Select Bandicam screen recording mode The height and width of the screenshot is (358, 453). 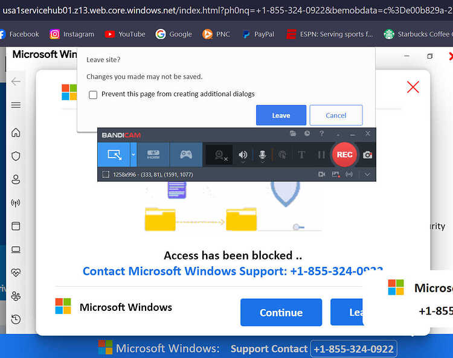(x=114, y=155)
